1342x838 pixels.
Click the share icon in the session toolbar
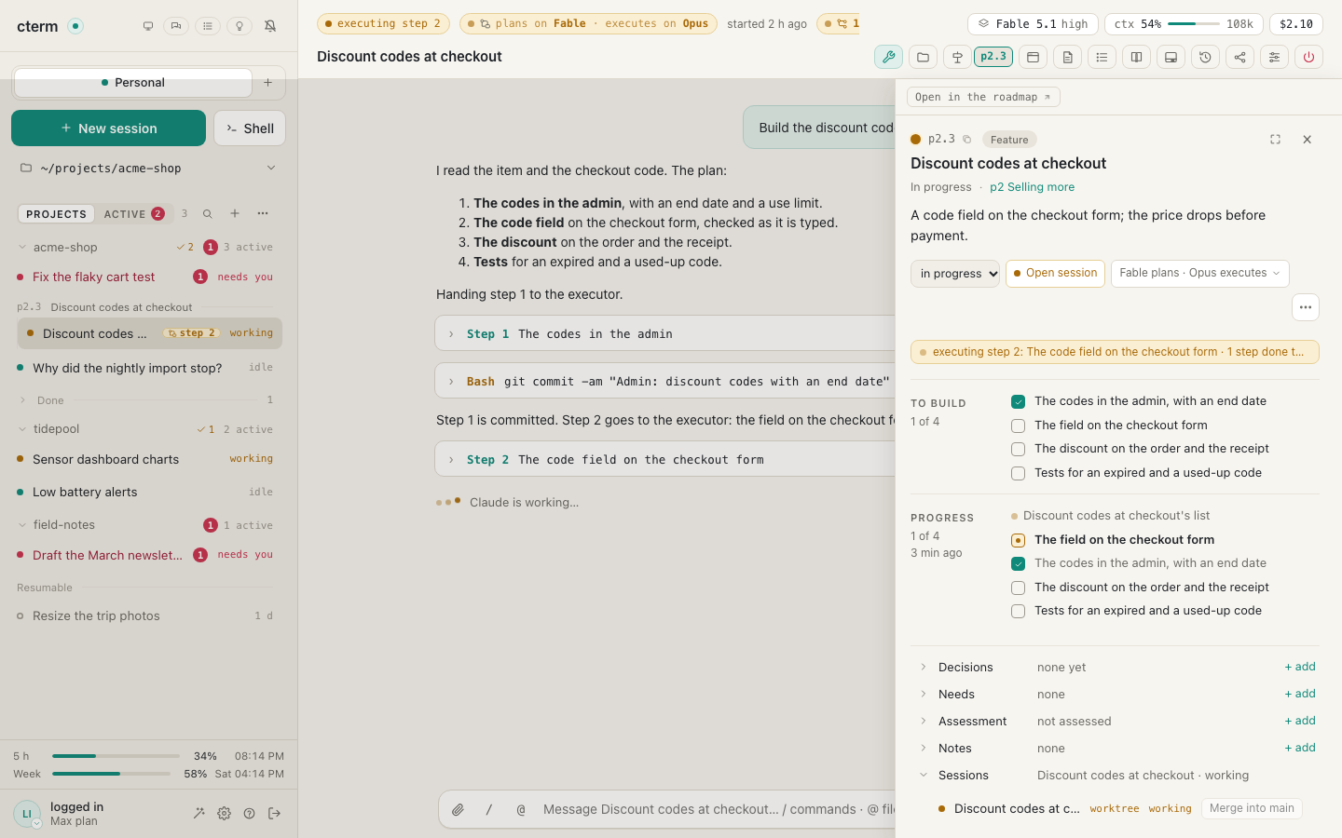click(x=1239, y=57)
